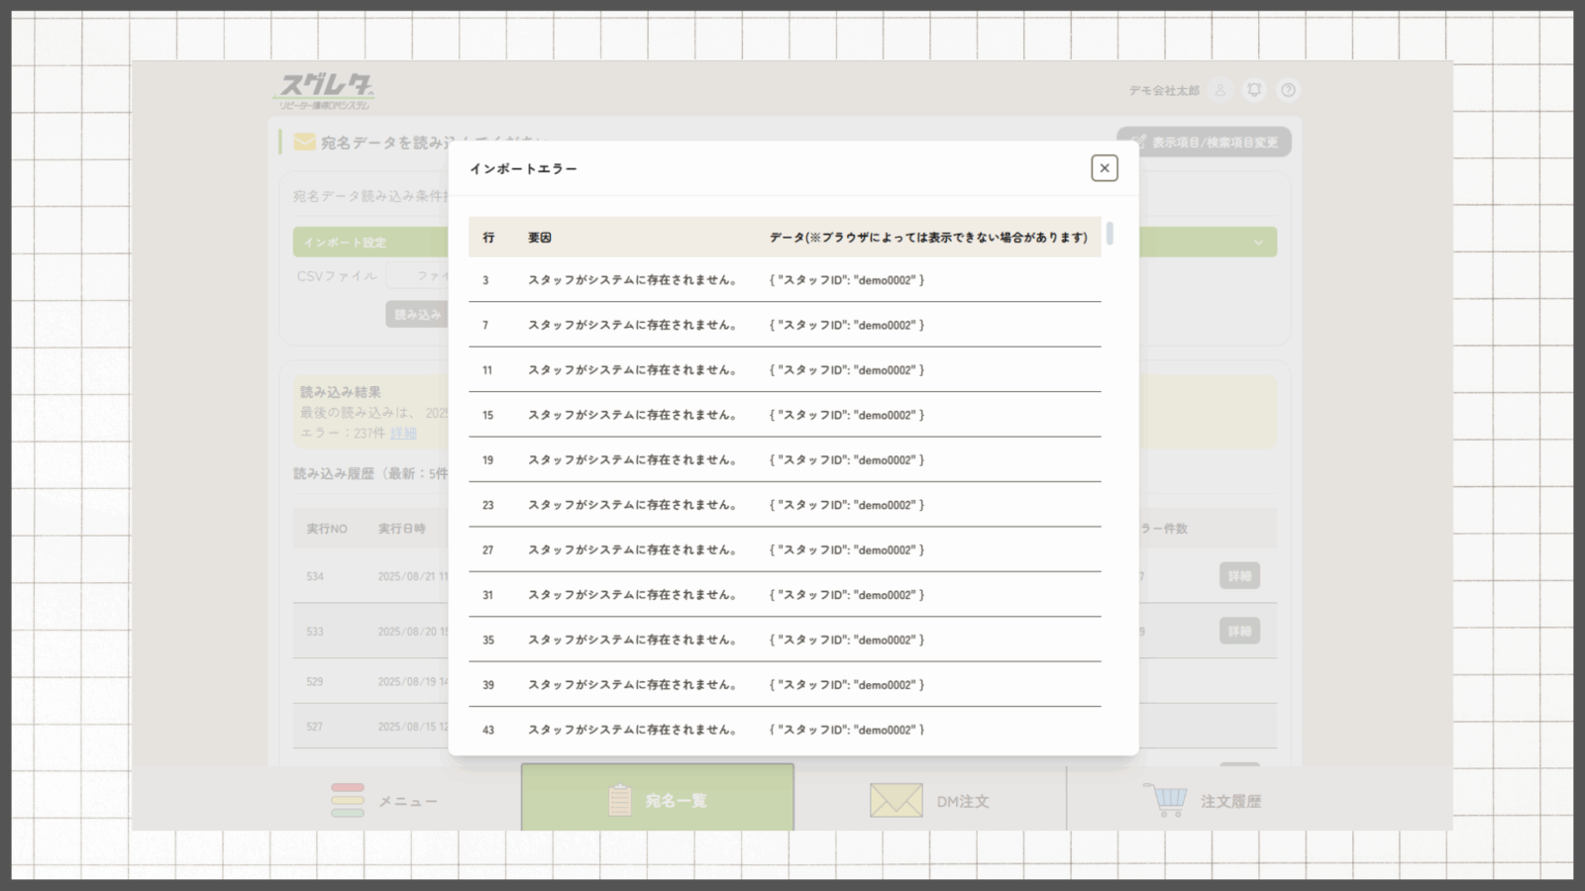Click the help question mark icon
This screenshot has width=1585, height=891.
[1288, 90]
